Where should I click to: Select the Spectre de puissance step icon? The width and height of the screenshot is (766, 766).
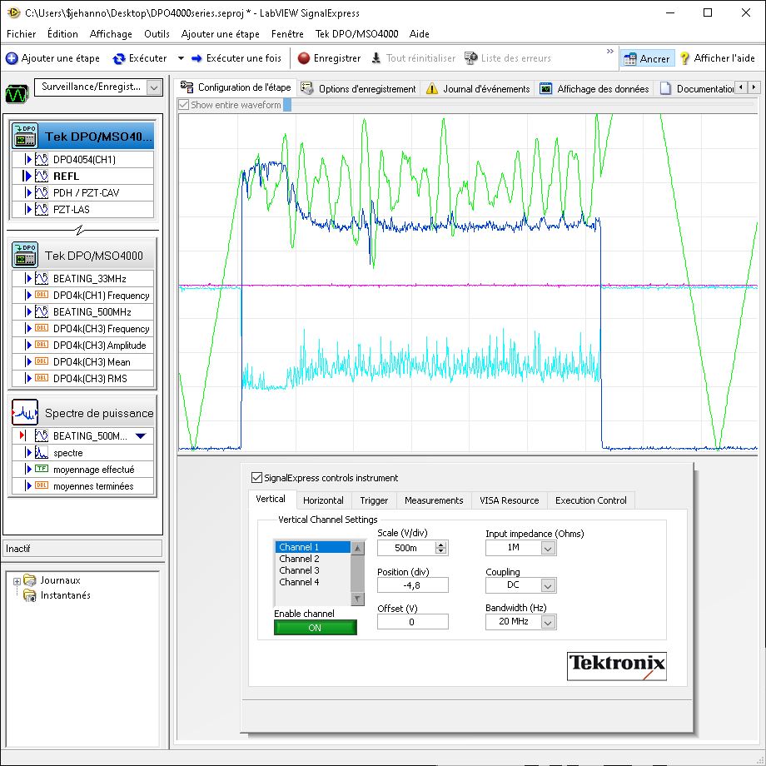[25, 412]
